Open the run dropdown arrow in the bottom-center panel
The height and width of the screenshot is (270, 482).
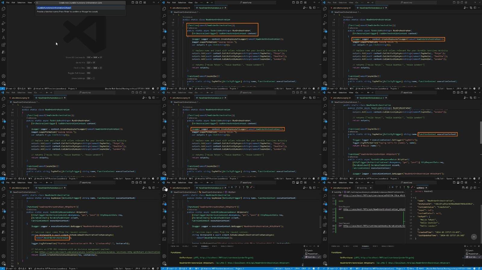pyautogui.click(x=306, y=188)
